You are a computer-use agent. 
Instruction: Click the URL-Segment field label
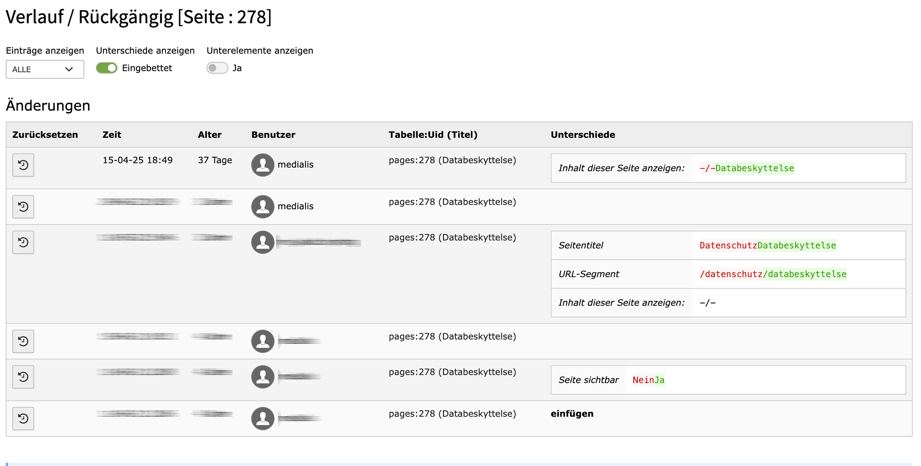click(x=589, y=274)
